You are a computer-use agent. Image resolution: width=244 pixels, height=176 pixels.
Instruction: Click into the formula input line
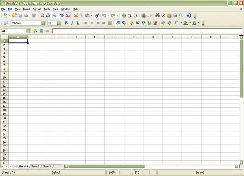click(x=147, y=31)
